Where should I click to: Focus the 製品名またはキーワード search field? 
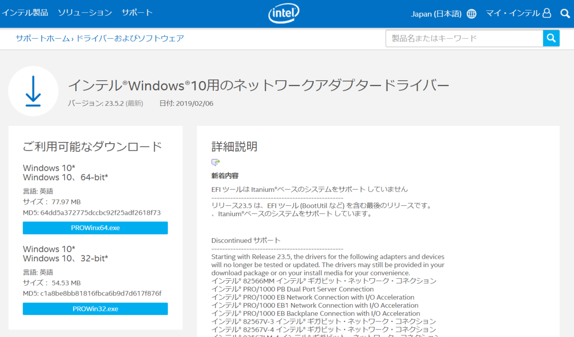464,38
